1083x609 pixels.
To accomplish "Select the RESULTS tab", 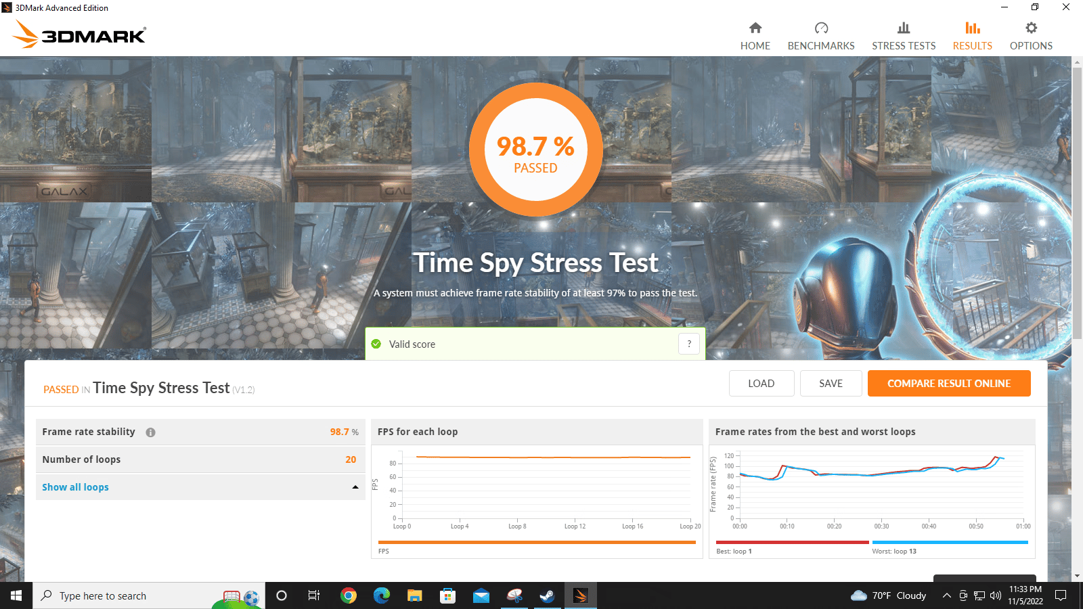I will pyautogui.click(x=972, y=37).
